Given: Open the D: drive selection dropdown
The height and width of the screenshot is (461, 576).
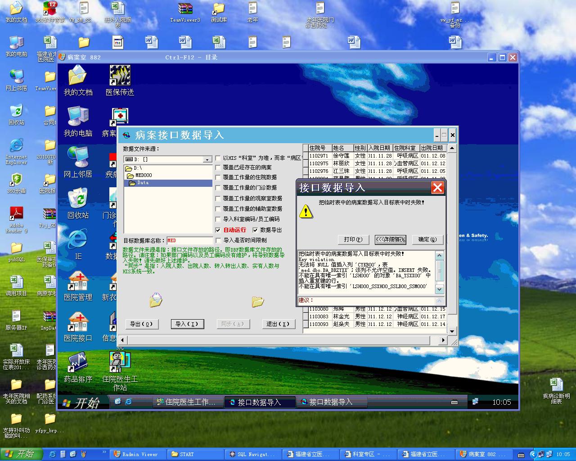Looking at the screenshot, I should click(x=207, y=159).
